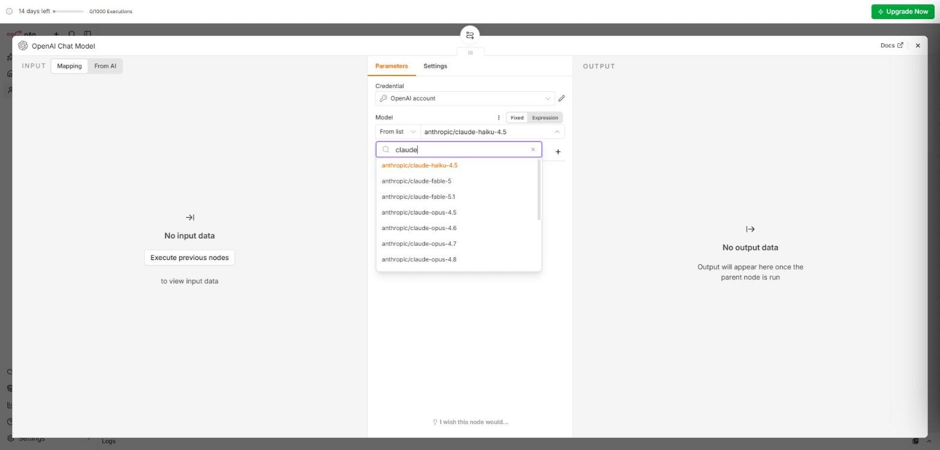The width and height of the screenshot is (940, 450).
Task: Click the executions usage progress bar
Action: 68,11
